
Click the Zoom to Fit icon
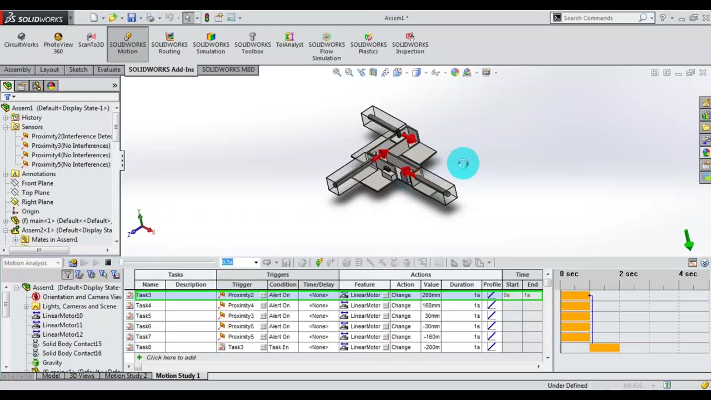click(x=337, y=72)
